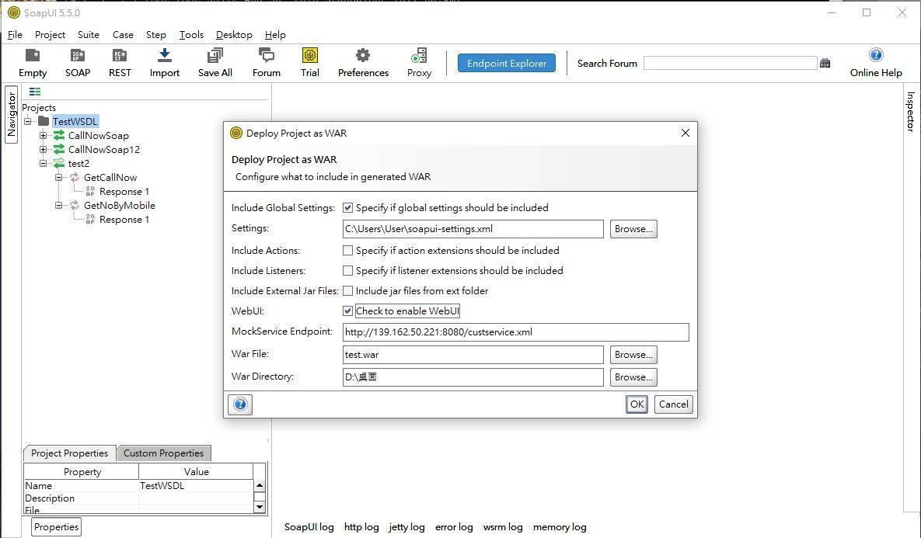Collapse the TestWSDL project node
The image size is (921, 538).
(28, 121)
